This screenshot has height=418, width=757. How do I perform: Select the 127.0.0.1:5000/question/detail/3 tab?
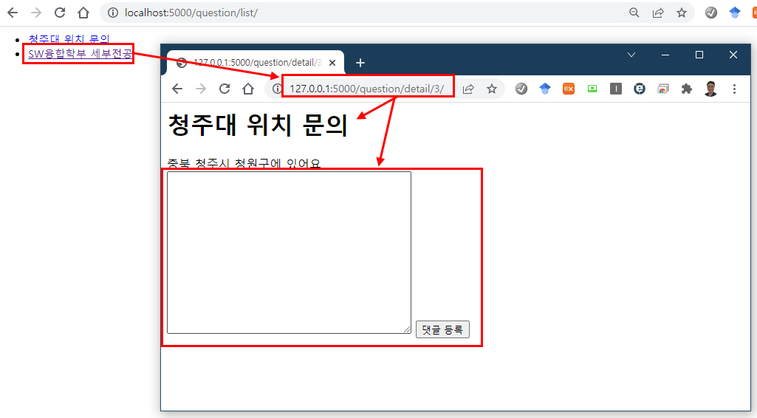coord(256,62)
